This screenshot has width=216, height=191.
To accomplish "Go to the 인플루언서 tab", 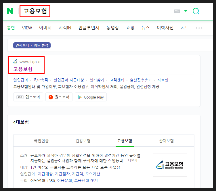I will coord(89,28).
